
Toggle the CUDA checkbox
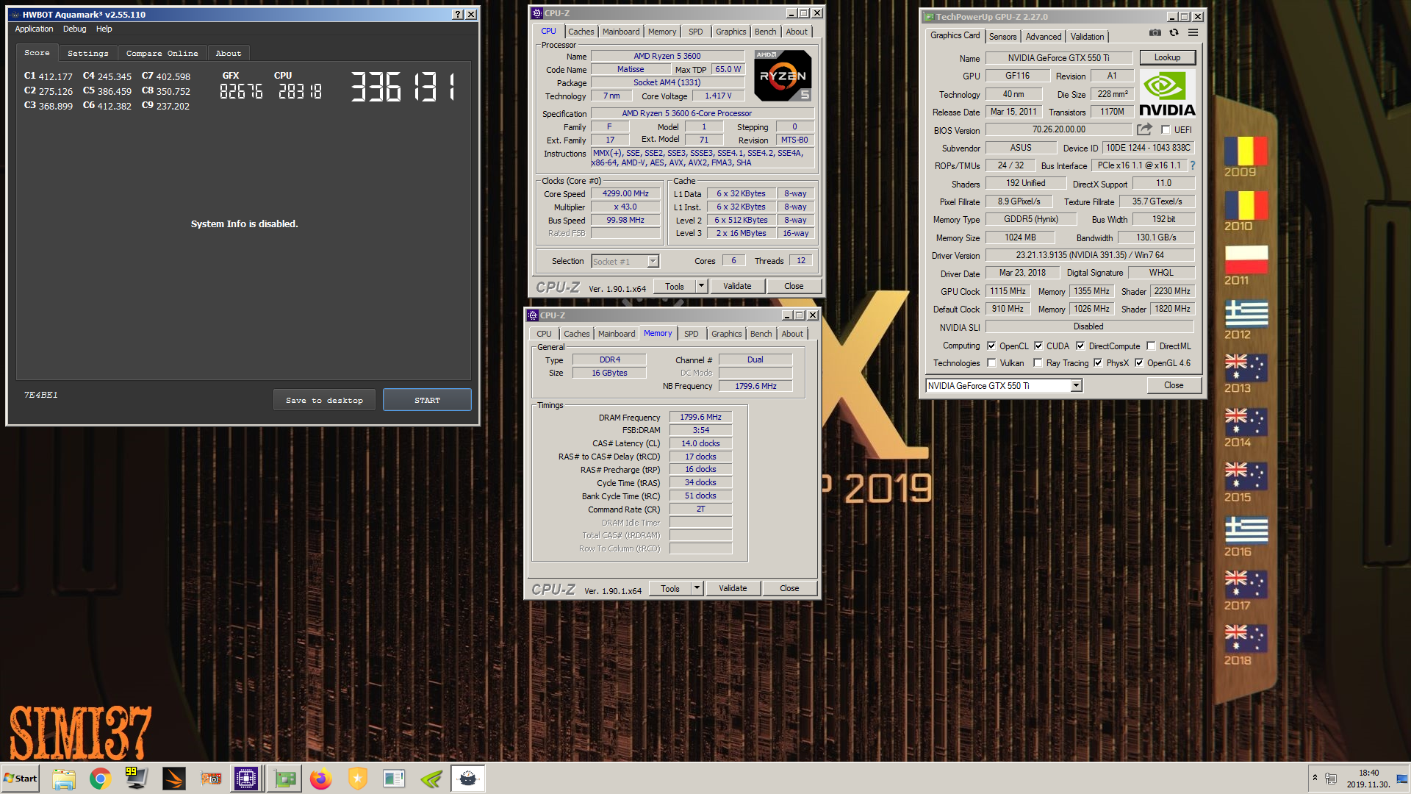click(x=1038, y=346)
